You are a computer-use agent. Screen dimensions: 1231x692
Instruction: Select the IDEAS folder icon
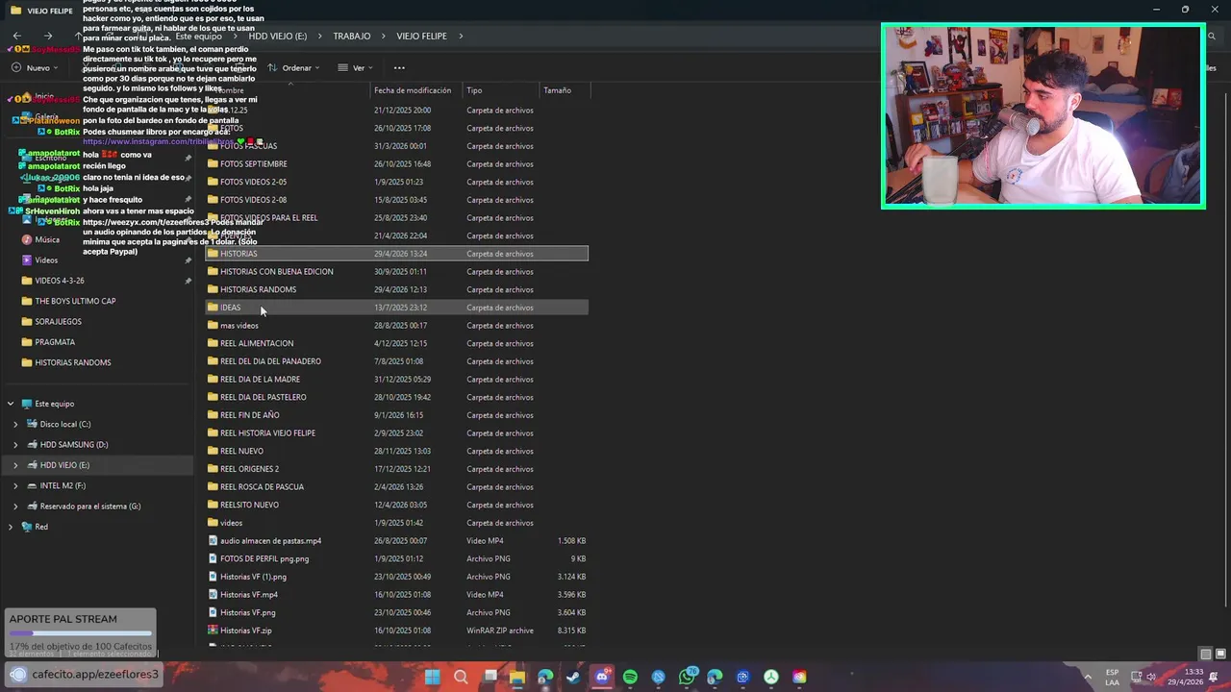click(x=213, y=308)
